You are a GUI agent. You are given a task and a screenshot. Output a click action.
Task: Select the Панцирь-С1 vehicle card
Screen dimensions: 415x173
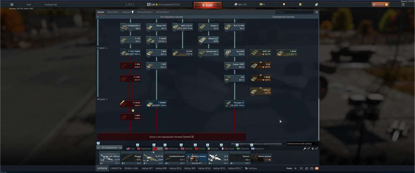pyautogui.click(x=234, y=104)
